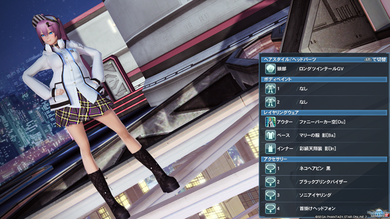Click the SEGA copyright notice text
Screen dimensions: 390x219
coord(341,217)
